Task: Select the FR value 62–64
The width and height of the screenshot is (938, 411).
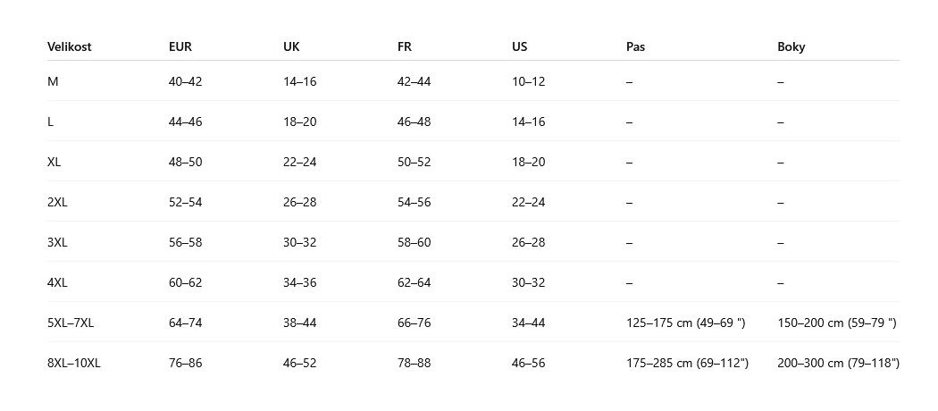Action: (414, 282)
